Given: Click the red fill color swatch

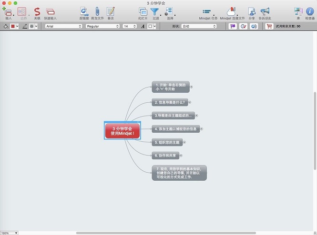Looking at the screenshot, I should tap(12, 26).
